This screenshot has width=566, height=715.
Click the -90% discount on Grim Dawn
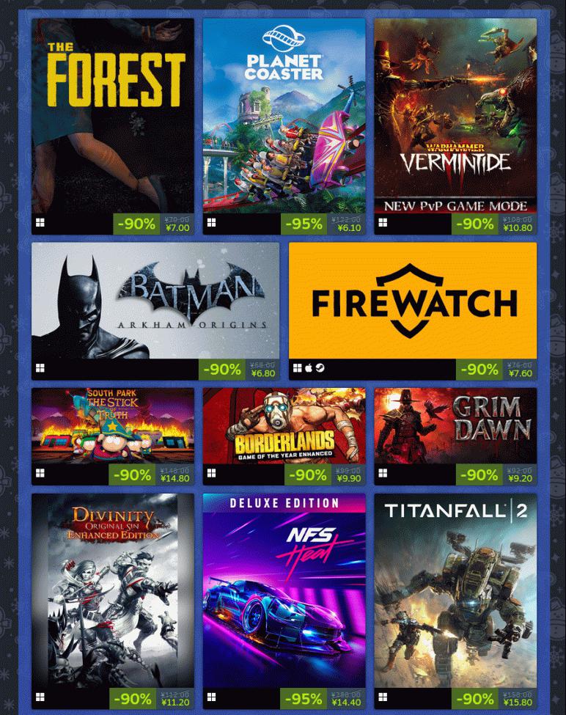coord(479,475)
